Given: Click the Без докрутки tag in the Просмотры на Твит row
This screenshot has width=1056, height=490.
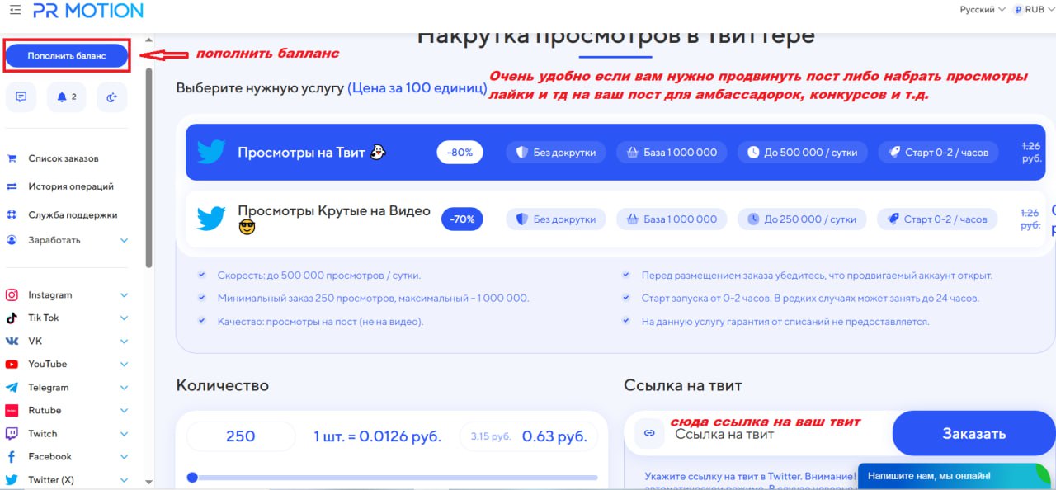Looking at the screenshot, I should tap(555, 153).
